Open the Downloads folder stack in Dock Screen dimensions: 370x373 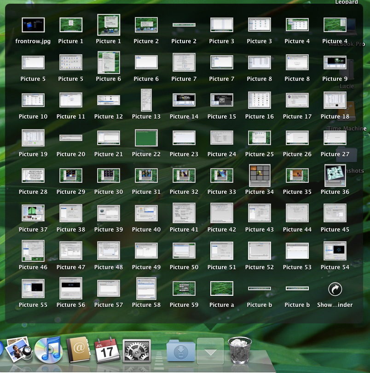(x=180, y=350)
